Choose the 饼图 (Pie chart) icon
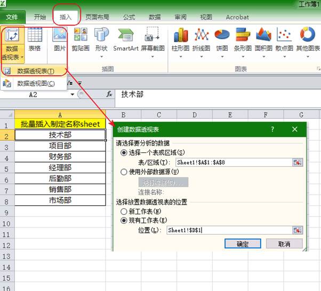The image size is (321, 291). point(221,40)
